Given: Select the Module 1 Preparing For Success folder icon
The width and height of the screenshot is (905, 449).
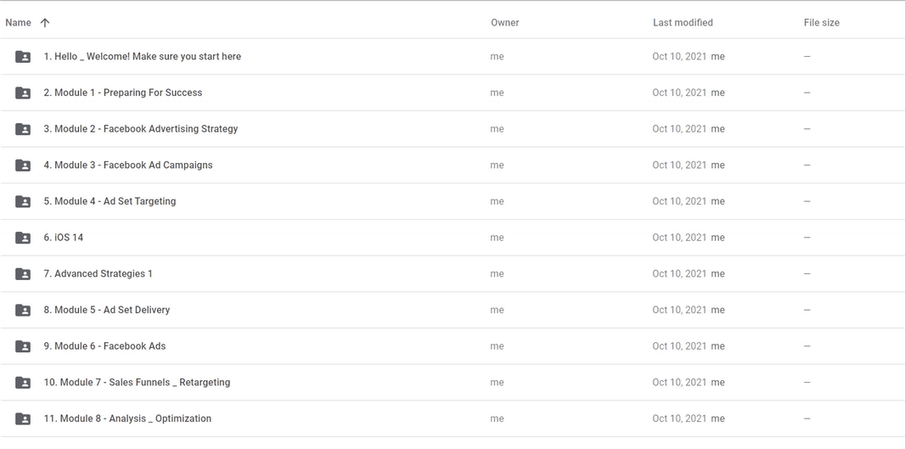Looking at the screenshot, I should 23,93.
